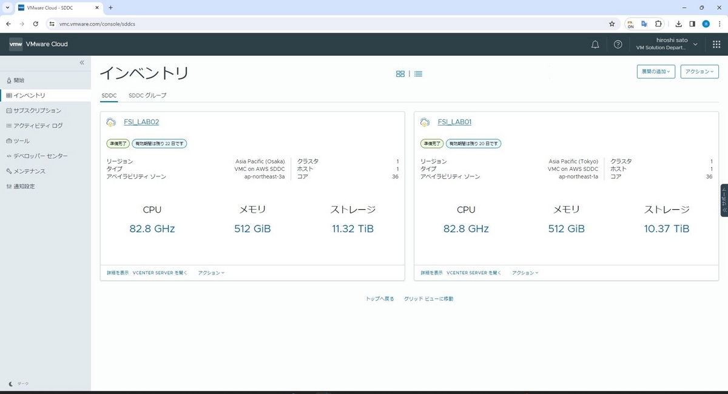This screenshot has height=394, width=728.
Task: Click the FSI_LAB02 SDDC cloud icon
Action: (111, 122)
